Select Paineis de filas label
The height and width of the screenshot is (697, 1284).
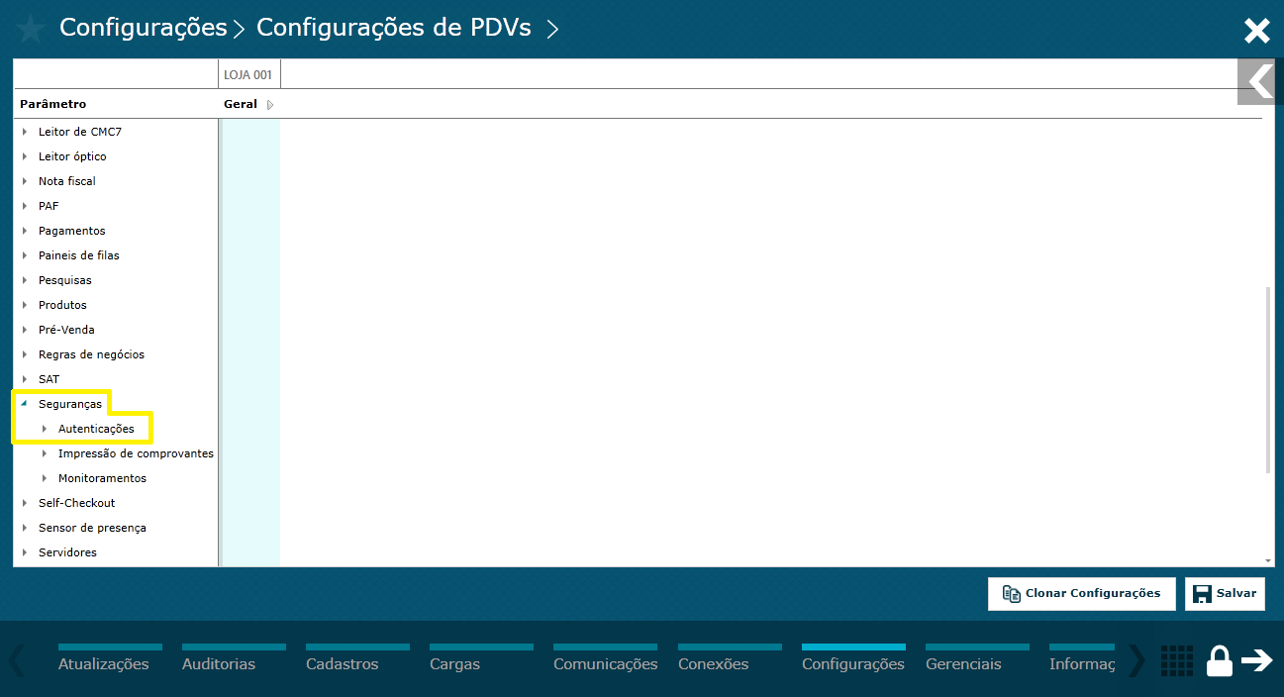(79, 255)
